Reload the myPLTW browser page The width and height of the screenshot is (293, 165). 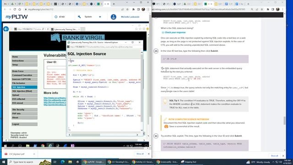point(15,9)
